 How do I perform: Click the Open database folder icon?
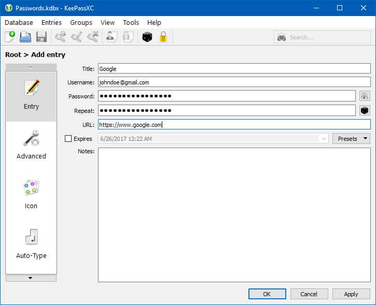click(x=25, y=37)
